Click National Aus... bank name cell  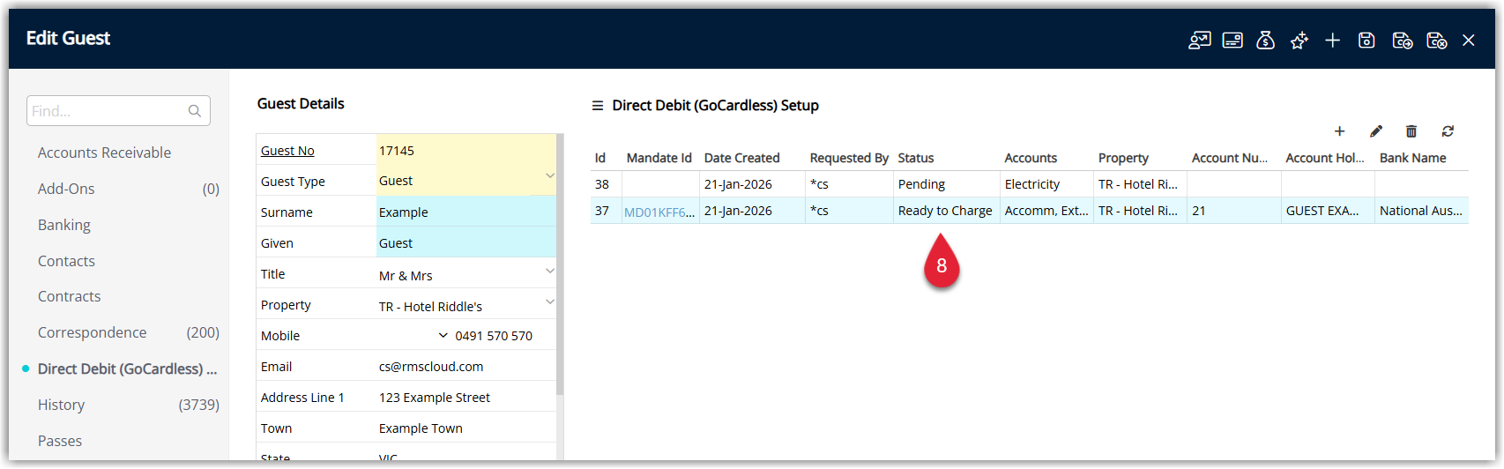tap(1421, 211)
